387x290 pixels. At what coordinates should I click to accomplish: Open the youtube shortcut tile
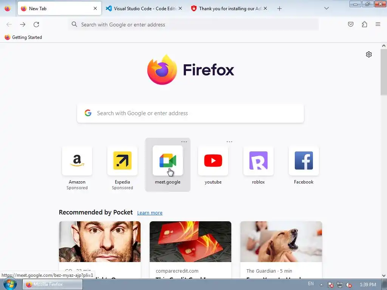coord(213,165)
